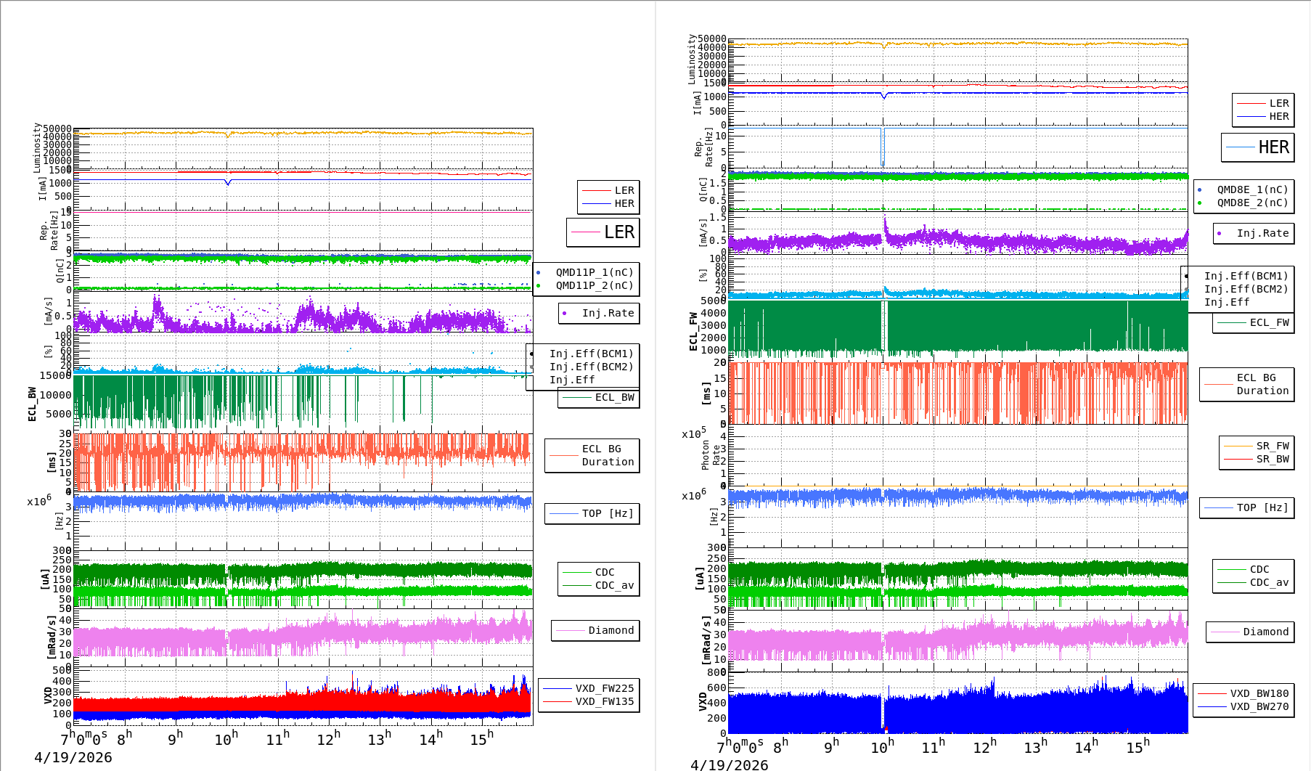The width and height of the screenshot is (1311, 771).
Task: Select the QMD8E_2(nC) legend entry
Action: click(1251, 203)
